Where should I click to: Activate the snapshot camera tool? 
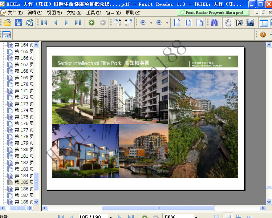point(250,23)
